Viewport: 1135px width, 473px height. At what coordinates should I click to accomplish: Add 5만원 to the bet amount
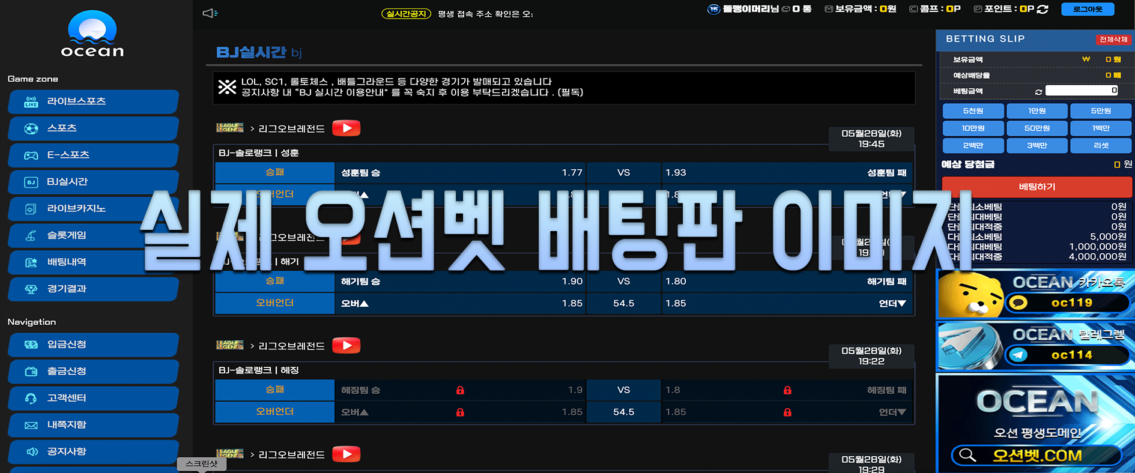(x=1101, y=111)
